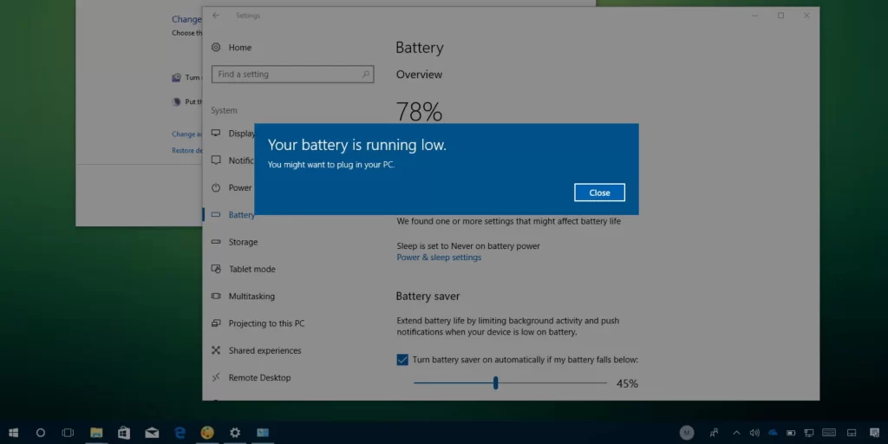Viewport: 888px width, 444px height.
Task: Click the user avatar M in system tray
Action: tap(687, 434)
